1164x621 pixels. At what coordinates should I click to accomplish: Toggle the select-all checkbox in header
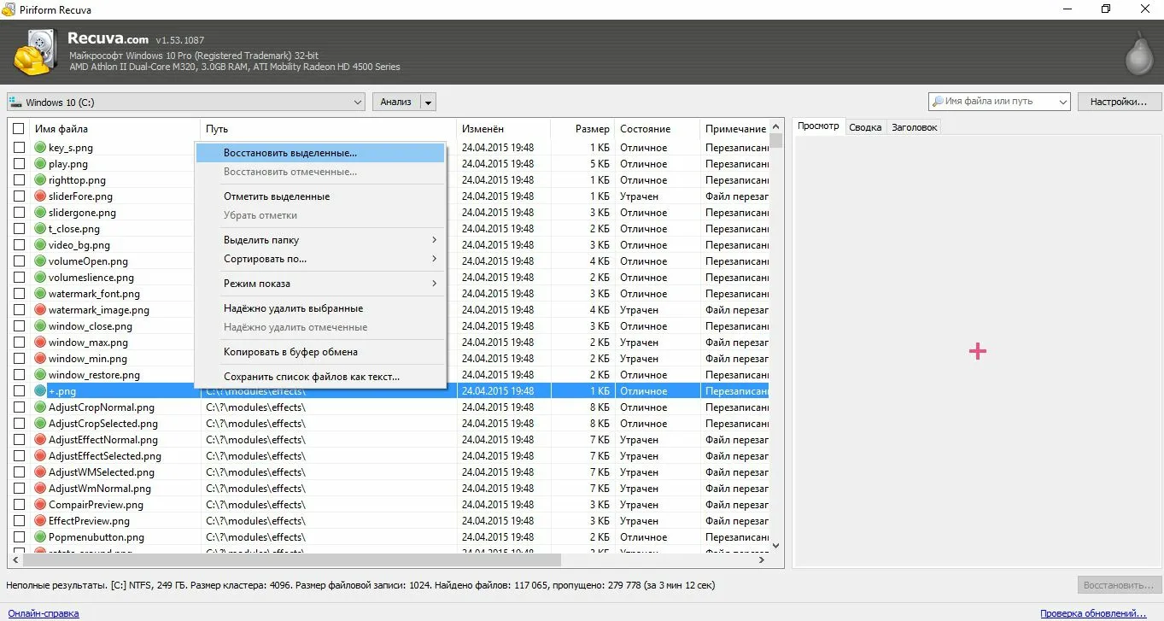19,129
